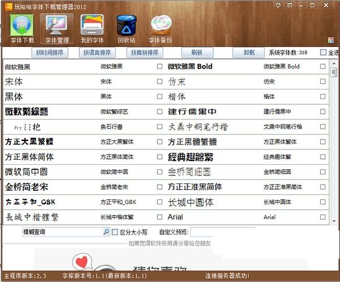Screen dimensions: 340x282
Task: Close the font manager window
Action: point(326,5)
